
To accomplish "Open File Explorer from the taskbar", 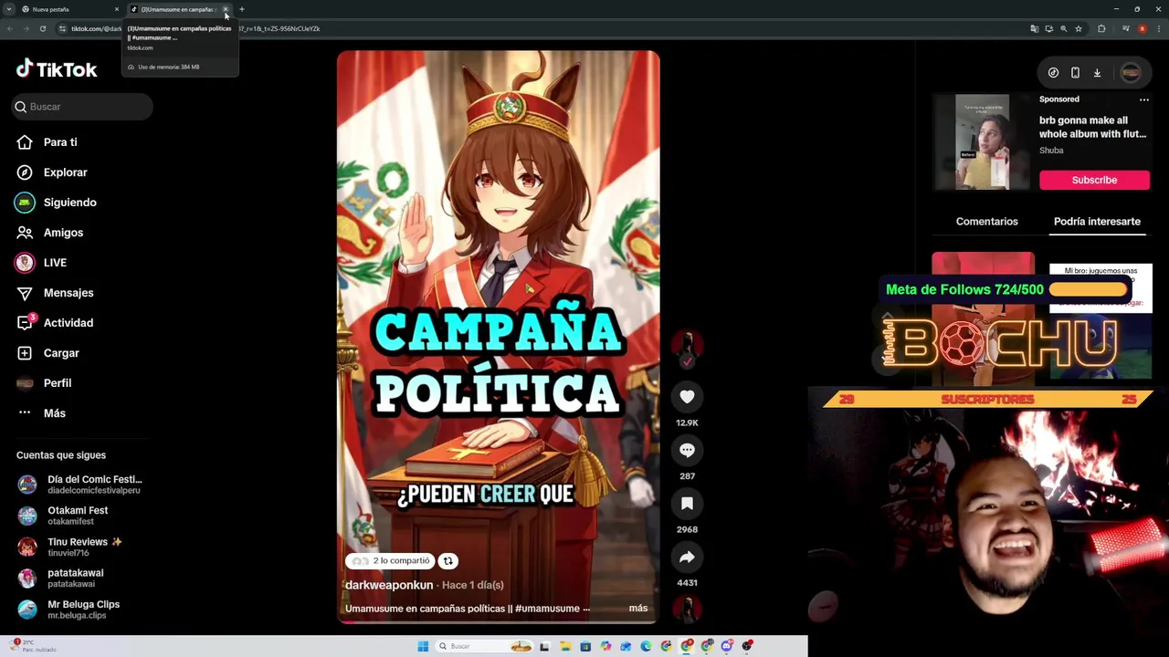I will pos(565,646).
